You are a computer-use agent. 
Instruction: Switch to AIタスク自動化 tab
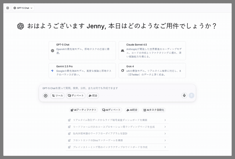[154, 110]
